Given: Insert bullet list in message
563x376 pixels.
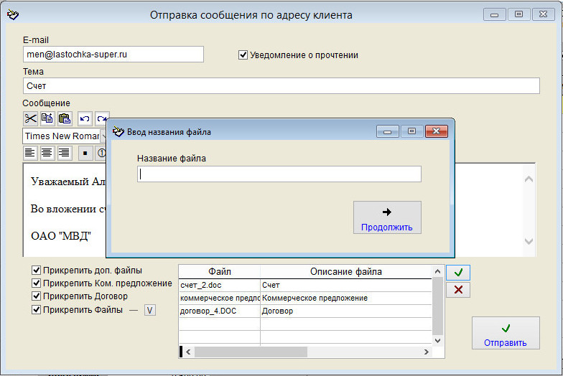Looking at the screenshot, I should (85, 152).
